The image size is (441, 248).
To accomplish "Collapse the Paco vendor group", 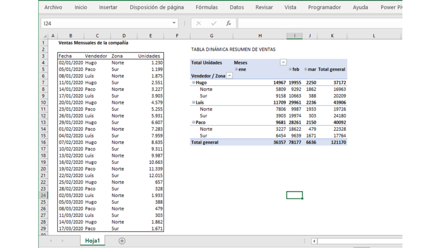I will 193,122.
